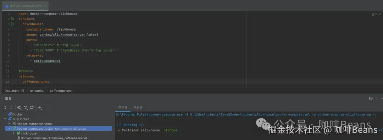Collapse the 本地Docker tree node
Image resolution: width=383 pixels, height=140 pixels.
click(x=5, y=119)
